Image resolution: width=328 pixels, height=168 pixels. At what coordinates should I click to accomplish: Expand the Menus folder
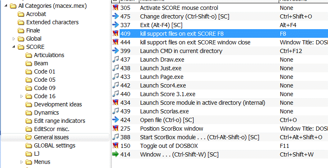pos(21,162)
